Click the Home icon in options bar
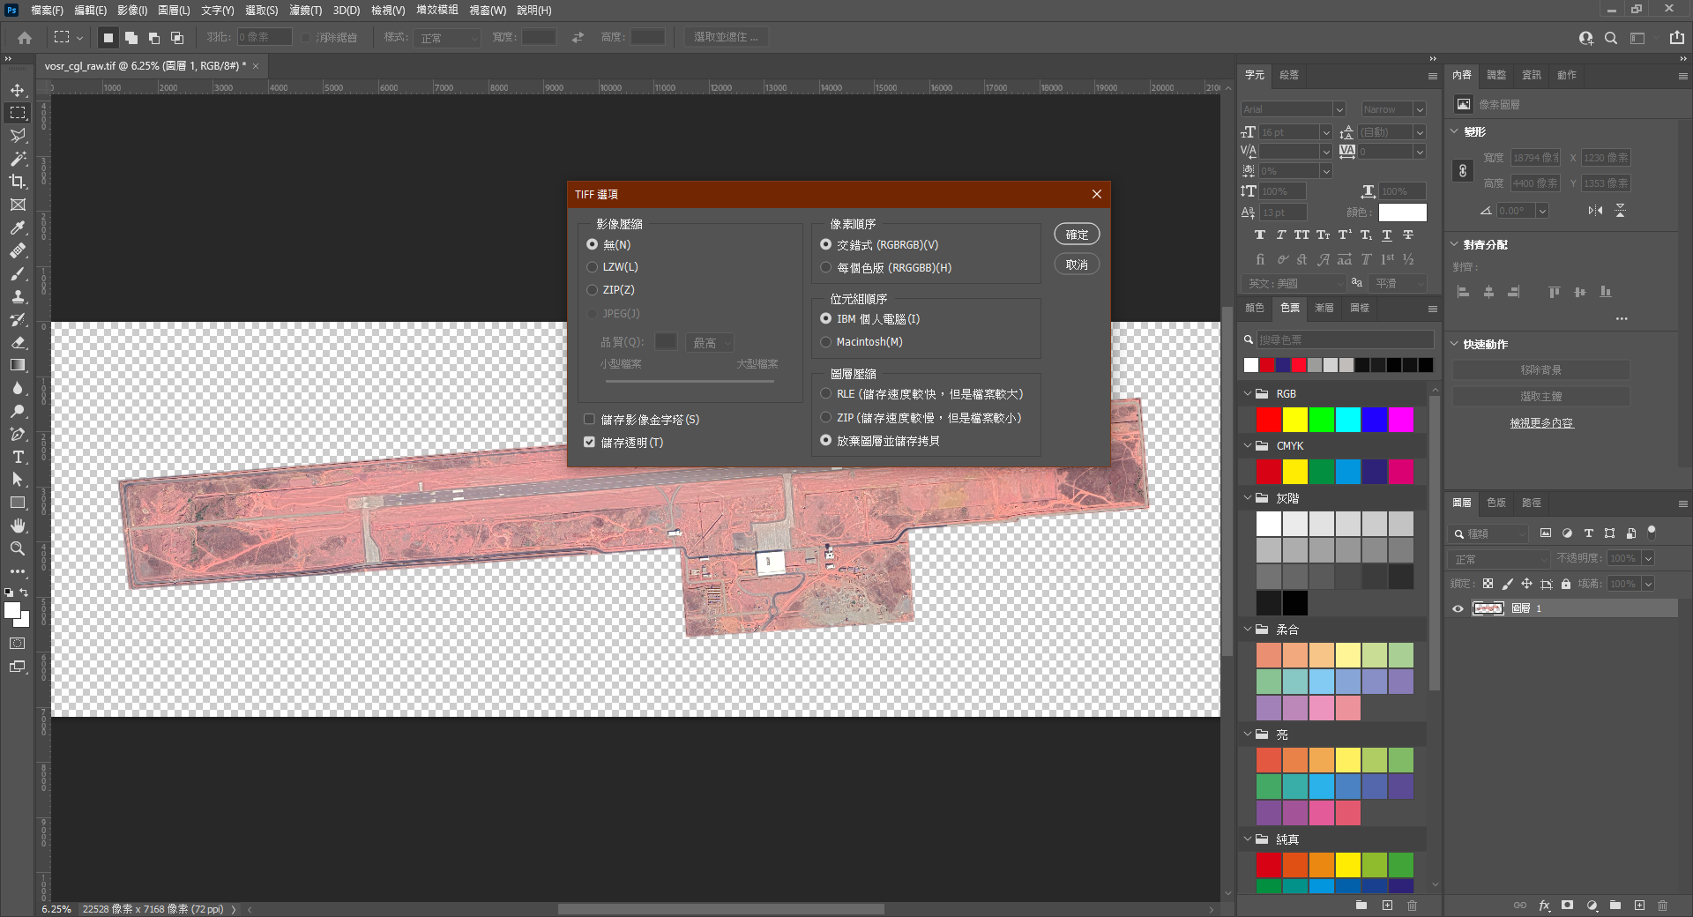Screen dimensions: 1693x917 pyautogui.click(x=25, y=38)
